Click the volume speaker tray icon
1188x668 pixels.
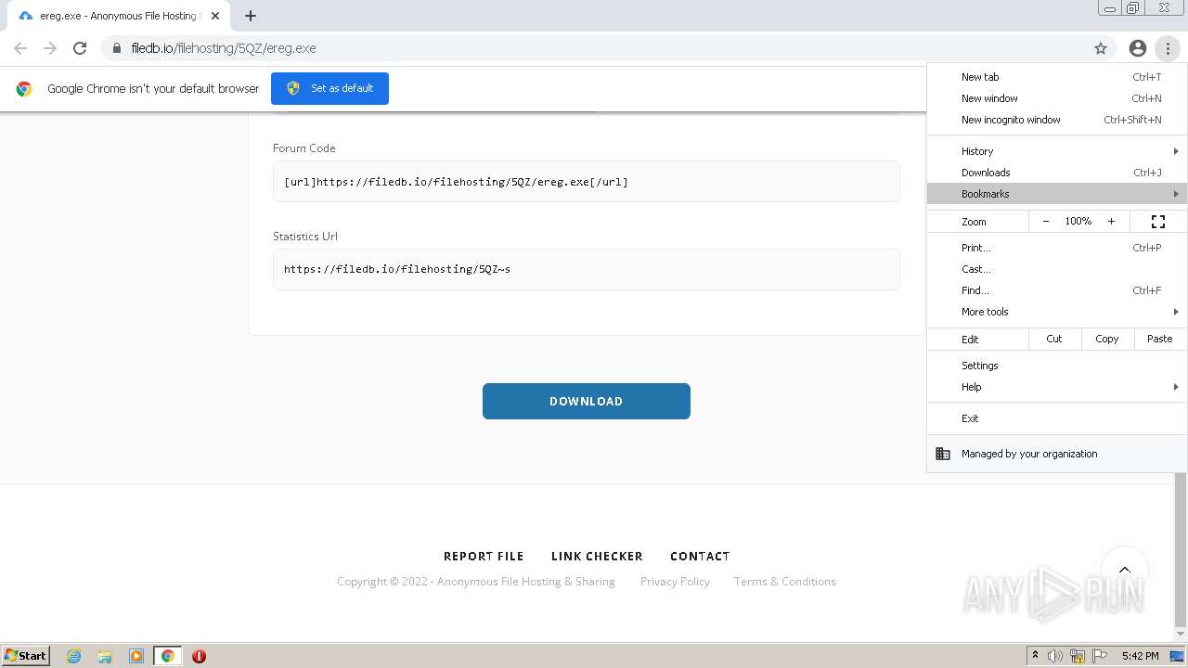pyautogui.click(x=1055, y=656)
